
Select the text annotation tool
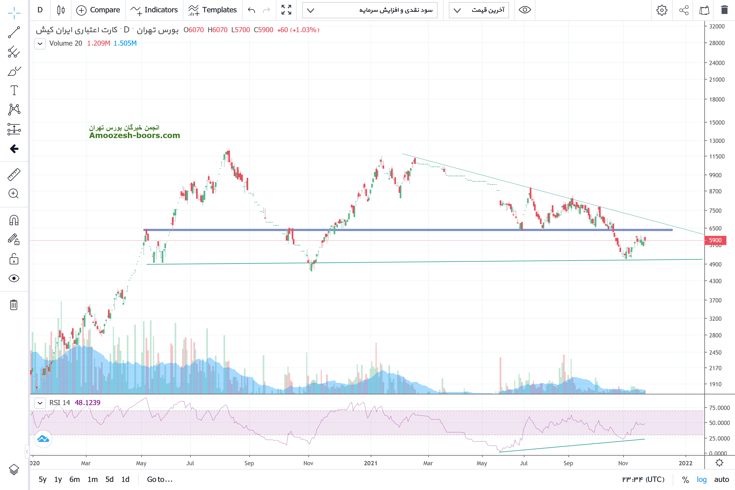click(x=14, y=90)
